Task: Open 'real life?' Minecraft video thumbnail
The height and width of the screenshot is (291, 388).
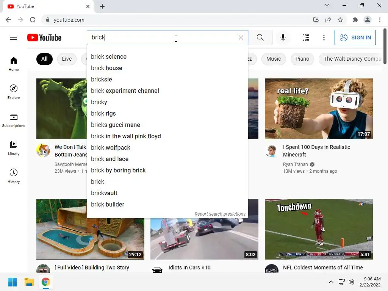Action: click(x=319, y=109)
